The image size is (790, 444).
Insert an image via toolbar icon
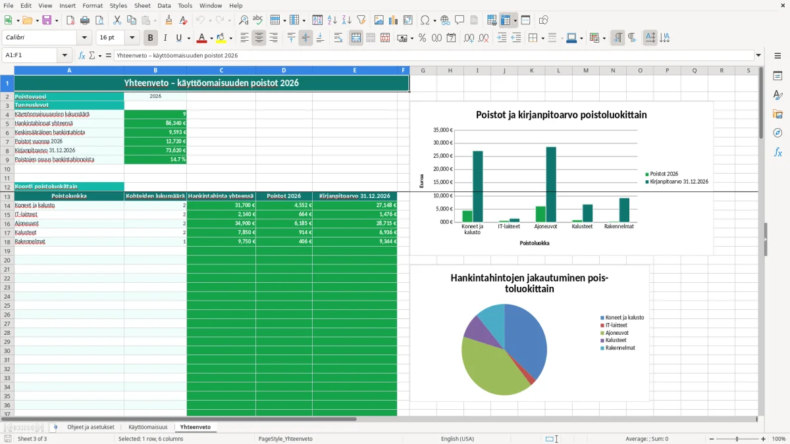click(x=379, y=20)
